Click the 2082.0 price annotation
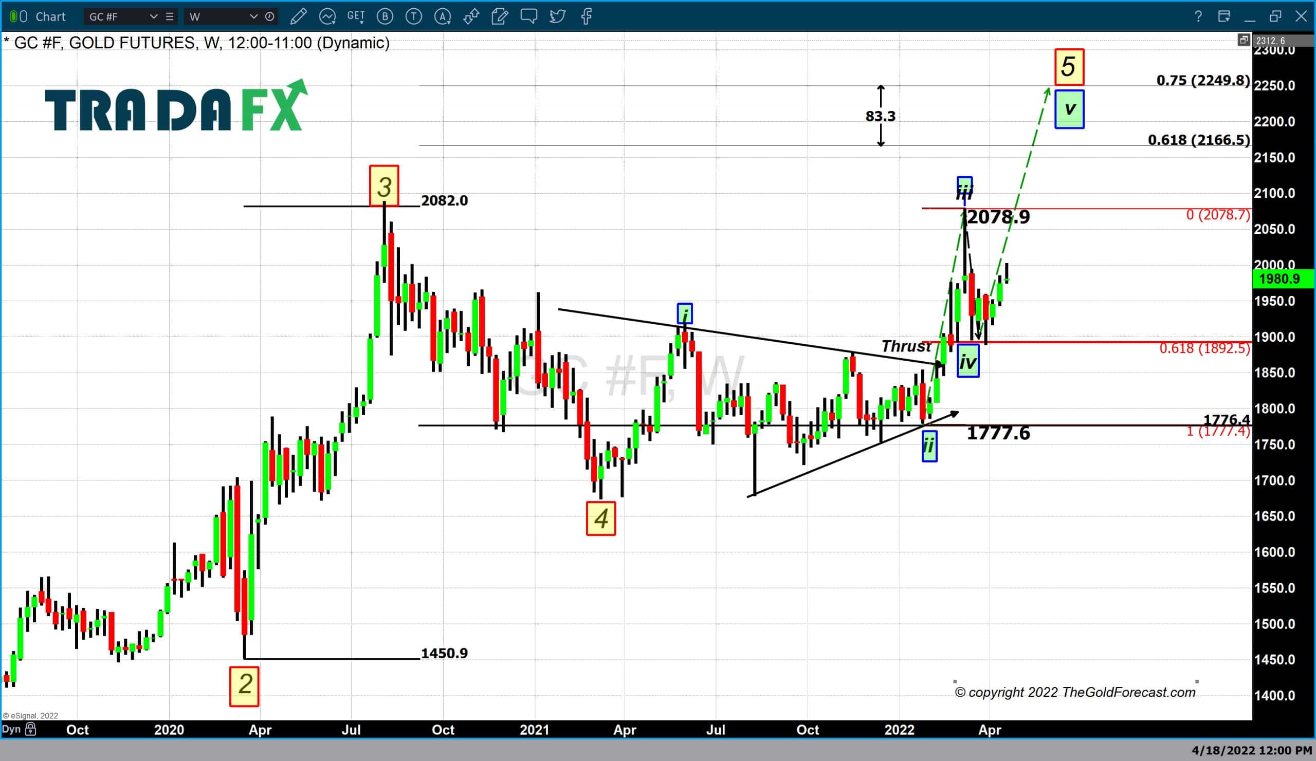The height and width of the screenshot is (761, 1316). [x=445, y=200]
